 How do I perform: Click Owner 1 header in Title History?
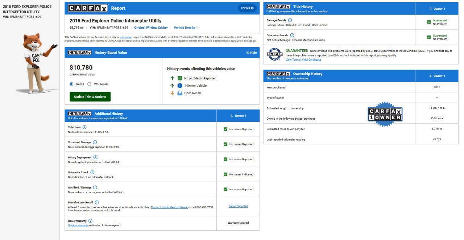pyautogui.click(x=437, y=9)
